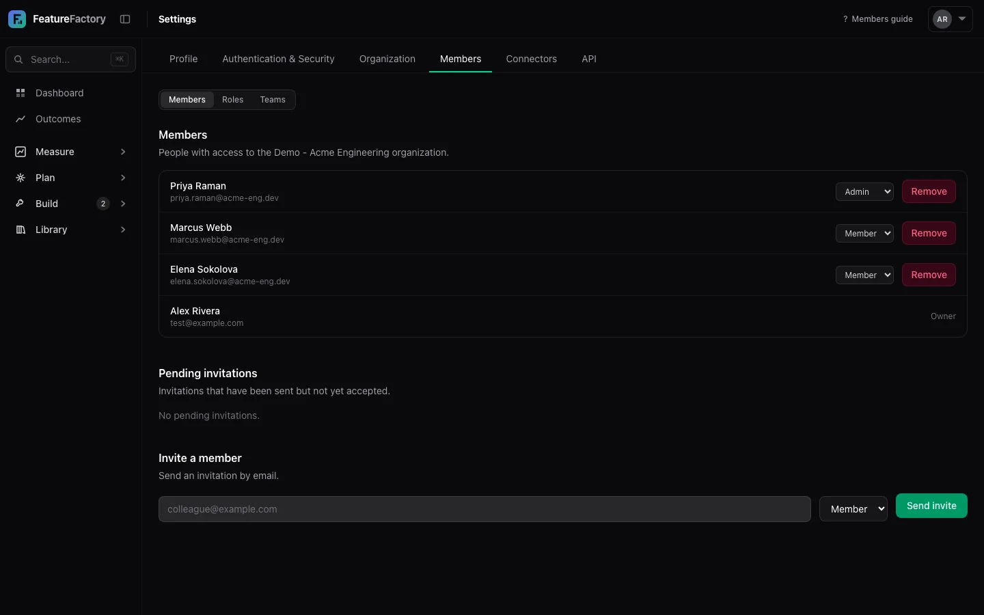Image resolution: width=984 pixels, height=615 pixels.
Task: Click the Alex Rivera name
Action: click(x=195, y=311)
